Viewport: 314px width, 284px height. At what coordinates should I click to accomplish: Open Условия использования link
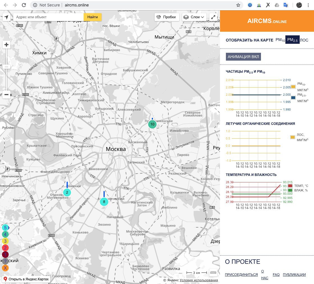pyautogui.click(x=199, y=280)
